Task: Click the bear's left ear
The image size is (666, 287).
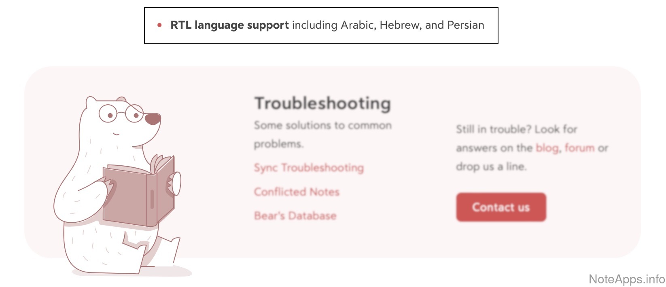Action: pos(91,102)
